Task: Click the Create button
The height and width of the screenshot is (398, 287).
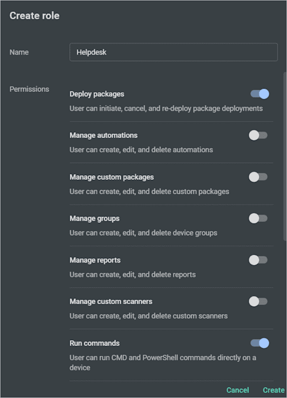Action: [x=274, y=390]
